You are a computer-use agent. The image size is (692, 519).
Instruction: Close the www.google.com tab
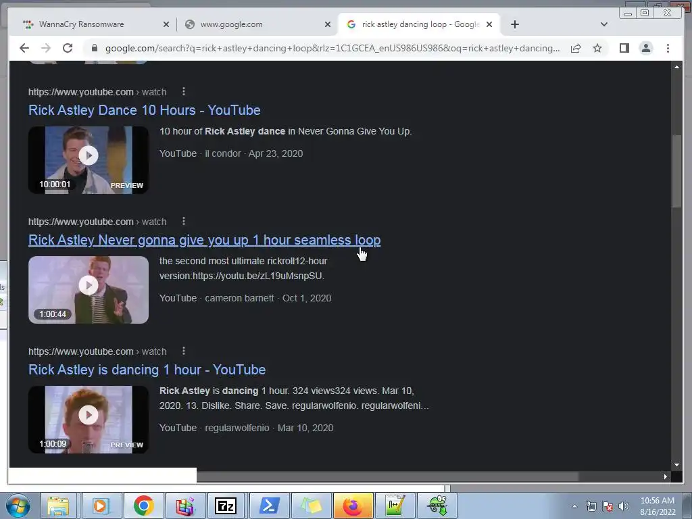328,24
